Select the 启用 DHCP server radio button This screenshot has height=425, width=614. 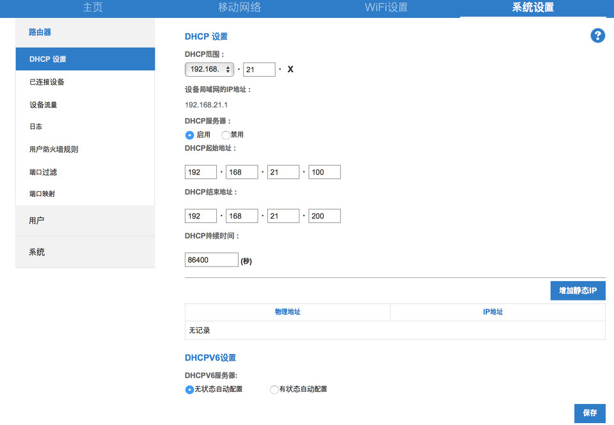tap(189, 135)
